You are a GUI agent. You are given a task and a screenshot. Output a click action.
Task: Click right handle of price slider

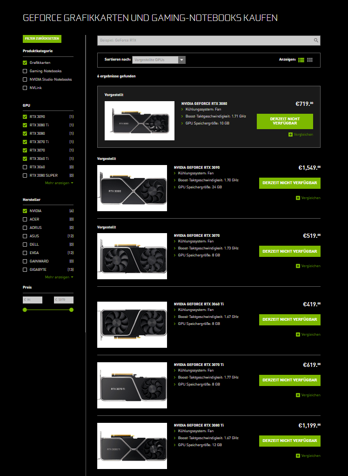pos(72,310)
